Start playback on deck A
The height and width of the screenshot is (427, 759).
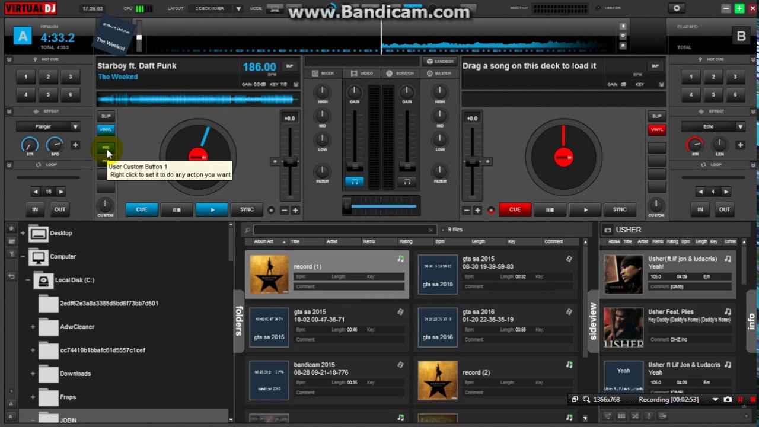[x=212, y=209]
